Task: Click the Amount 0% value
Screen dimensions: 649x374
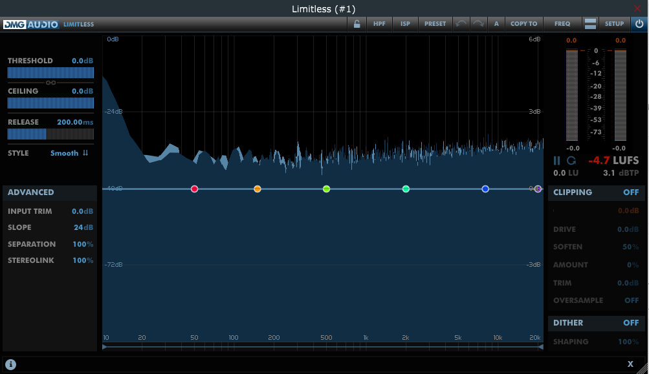Action: click(x=633, y=265)
